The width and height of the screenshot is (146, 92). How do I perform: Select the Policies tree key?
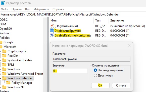tap(5, 38)
